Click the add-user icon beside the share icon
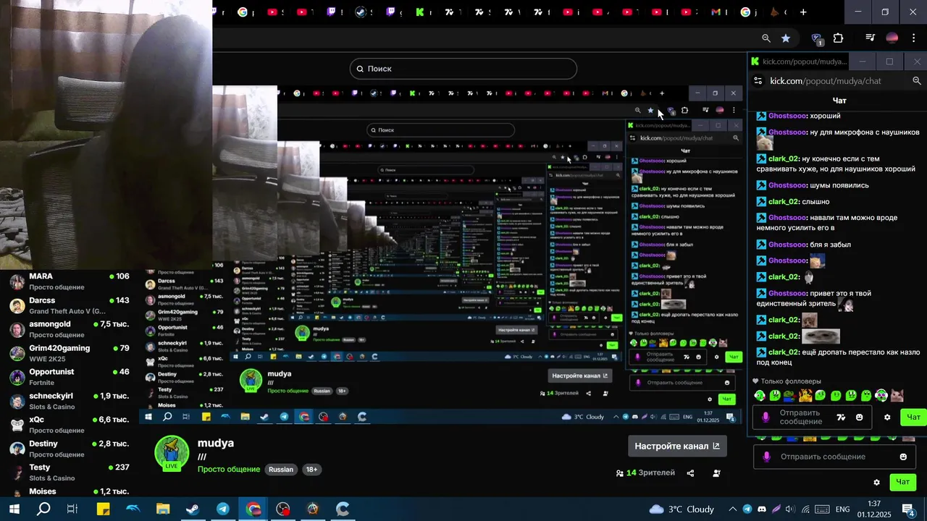Image resolution: width=927 pixels, height=521 pixels. coord(716,473)
